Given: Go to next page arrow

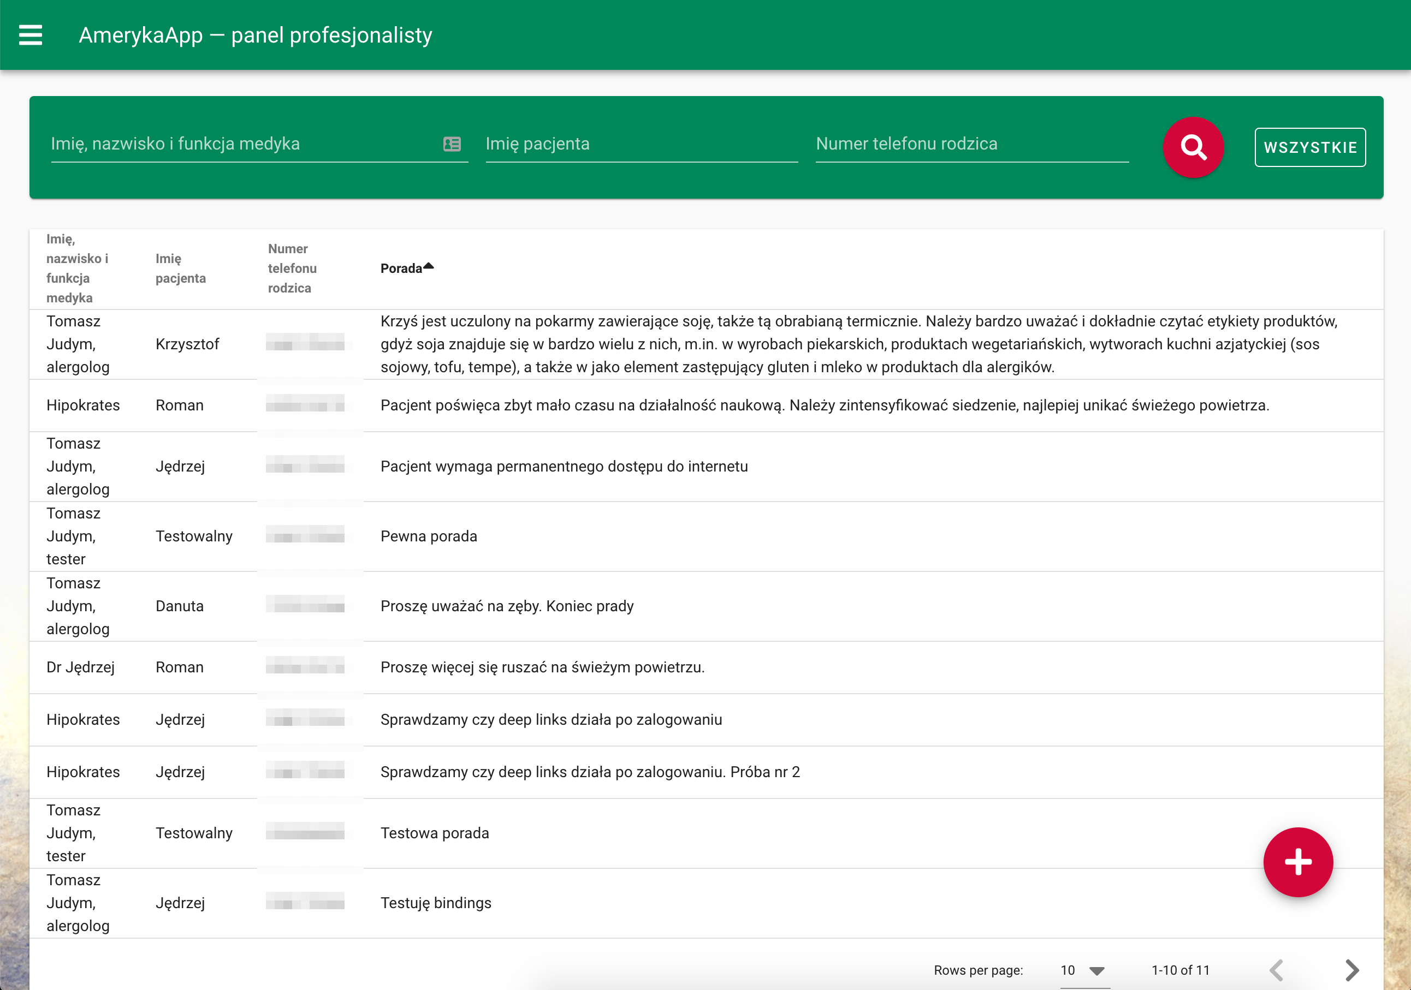Looking at the screenshot, I should click(x=1351, y=970).
